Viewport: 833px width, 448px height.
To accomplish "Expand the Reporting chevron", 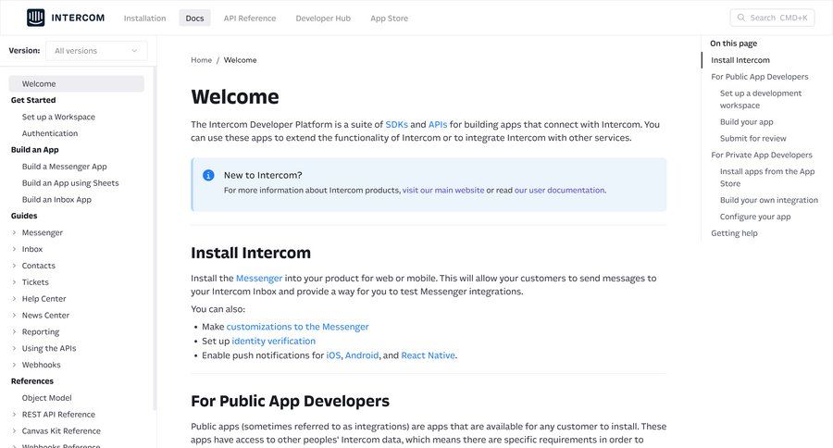I will pos(14,331).
